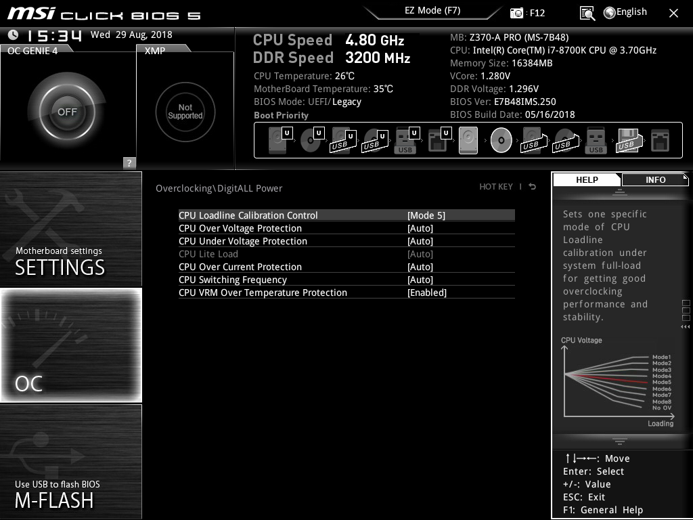Open the OC overclocking section
The height and width of the screenshot is (520, 693).
point(70,345)
